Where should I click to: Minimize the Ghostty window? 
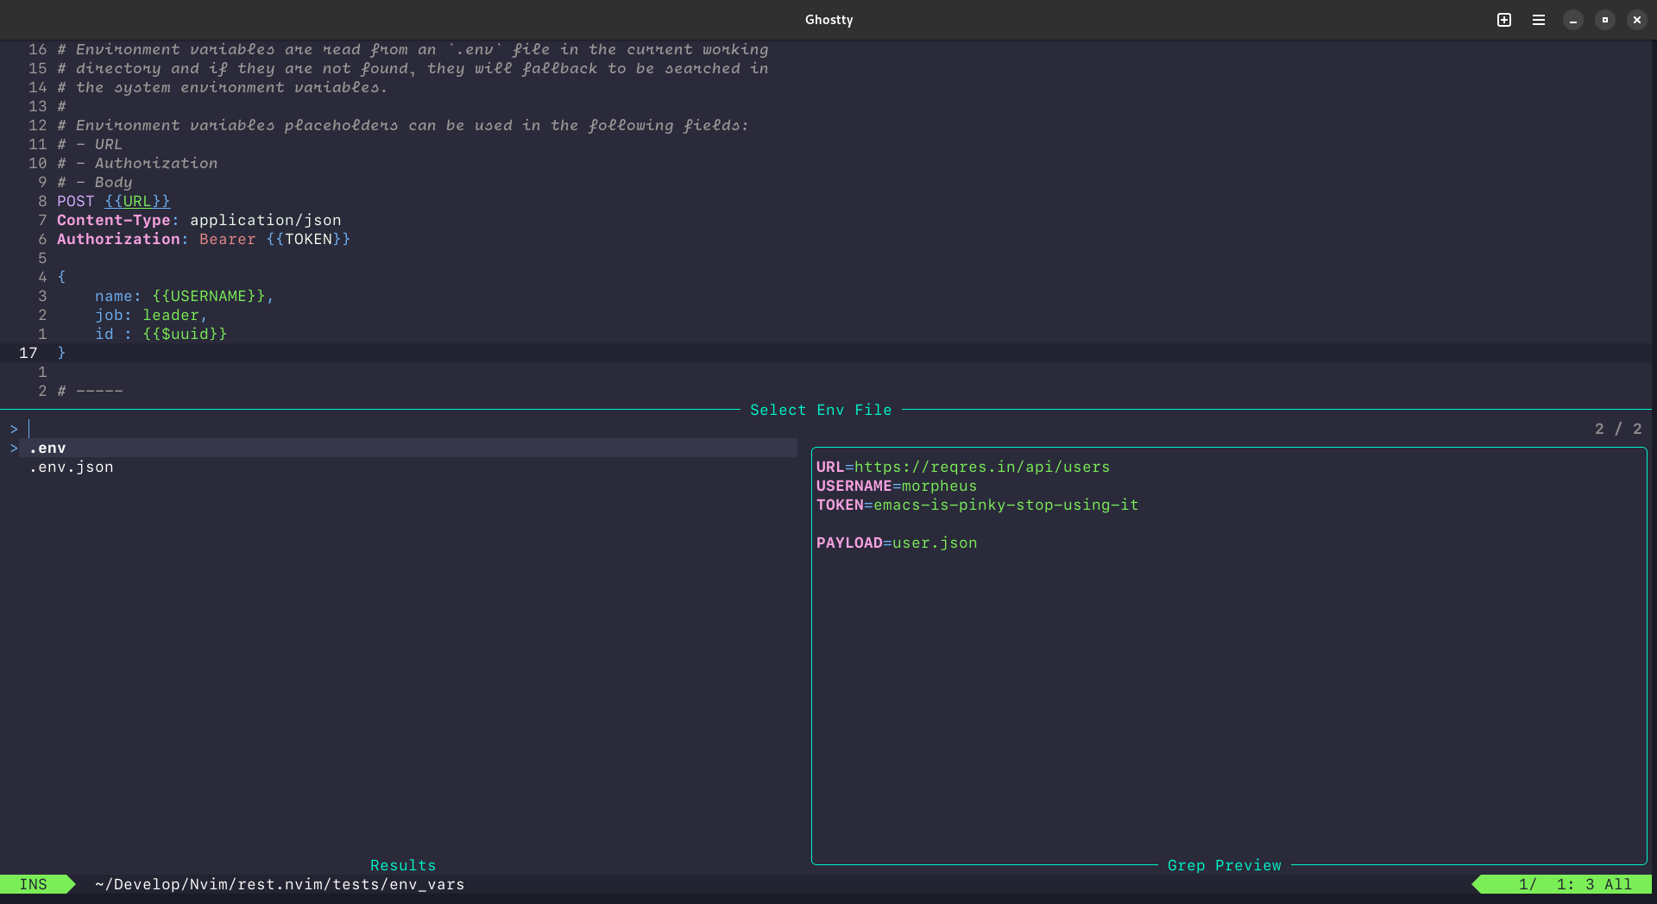(1573, 20)
